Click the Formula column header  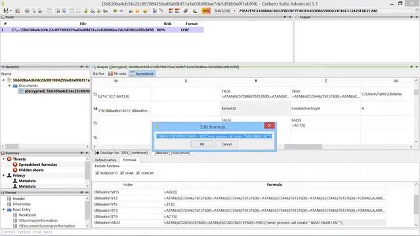pyautogui.click(x=274, y=185)
